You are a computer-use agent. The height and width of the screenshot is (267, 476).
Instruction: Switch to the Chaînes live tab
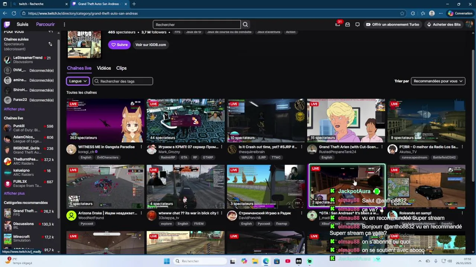tap(79, 68)
